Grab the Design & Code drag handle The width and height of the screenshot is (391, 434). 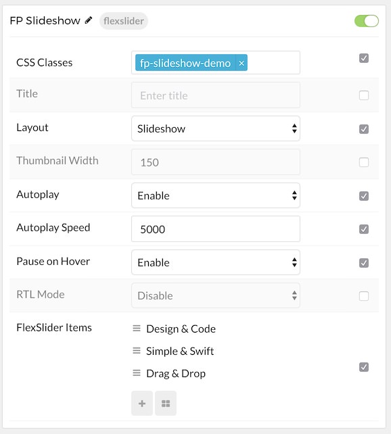(137, 329)
